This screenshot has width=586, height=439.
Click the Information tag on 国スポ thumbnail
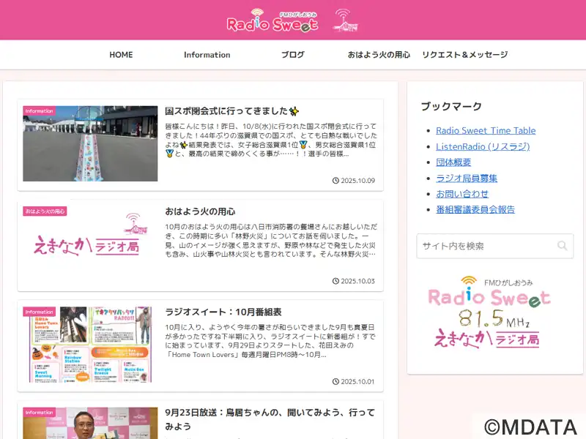click(40, 111)
